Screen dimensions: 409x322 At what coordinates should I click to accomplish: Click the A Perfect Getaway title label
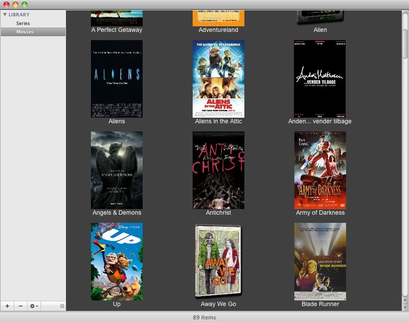pyautogui.click(x=117, y=30)
